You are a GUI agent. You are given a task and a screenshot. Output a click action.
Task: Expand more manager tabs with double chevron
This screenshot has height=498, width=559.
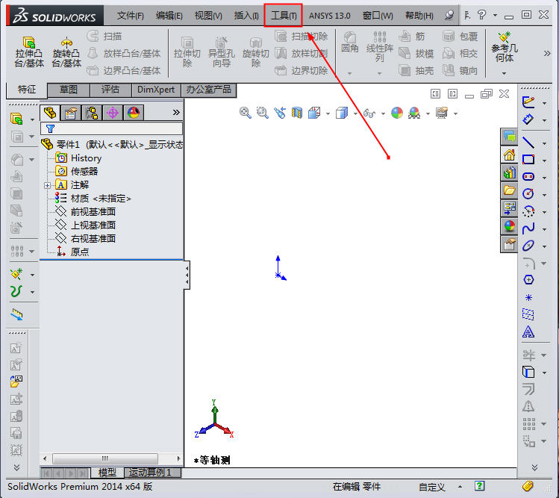[176, 112]
